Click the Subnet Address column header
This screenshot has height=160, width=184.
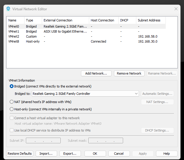[x=151, y=20]
